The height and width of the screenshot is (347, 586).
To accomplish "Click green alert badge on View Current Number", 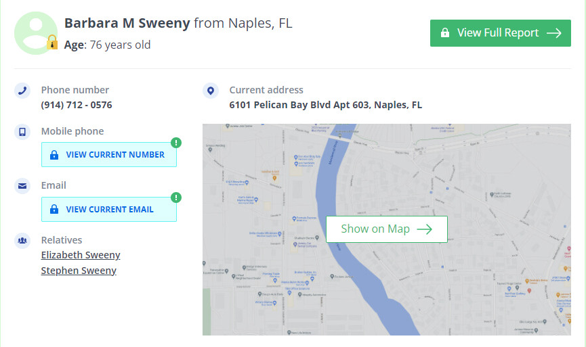I will coord(176,143).
